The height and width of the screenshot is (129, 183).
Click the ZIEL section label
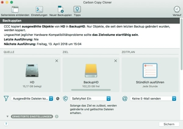click(x=66, y=52)
